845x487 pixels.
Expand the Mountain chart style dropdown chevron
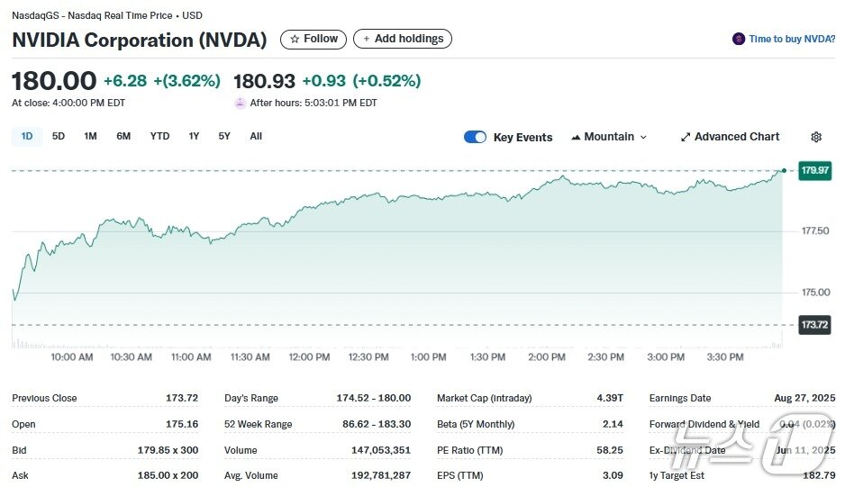pos(643,137)
